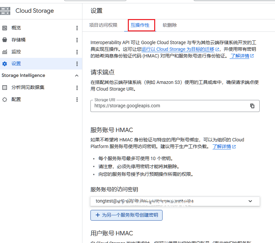275x243 pixels.
Task: Open the three-dot menu next to 分析洞见数据集
Action: point(77,88)
